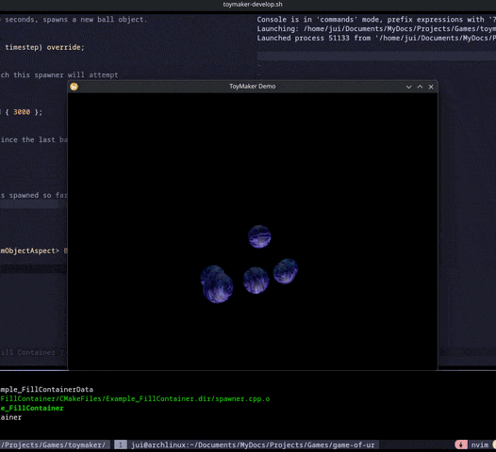Minimize the ToyMaker Demo window
The height and width of the screenshot is (452, 496).
[x=408, y=87]
